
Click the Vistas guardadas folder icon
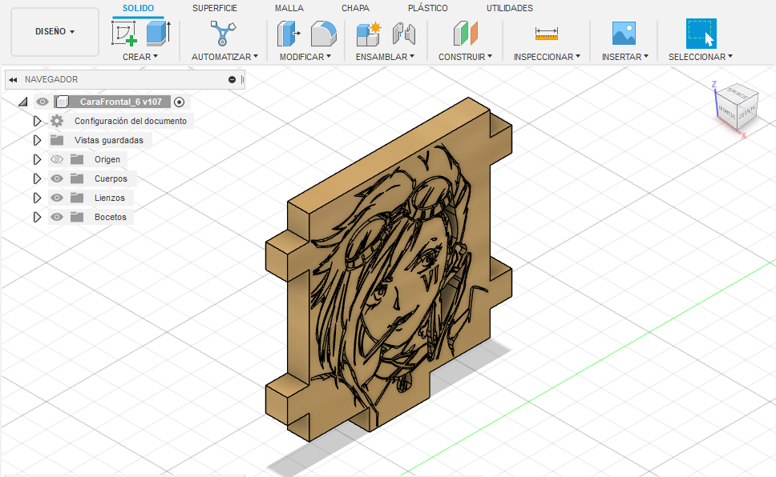point(57,140)
